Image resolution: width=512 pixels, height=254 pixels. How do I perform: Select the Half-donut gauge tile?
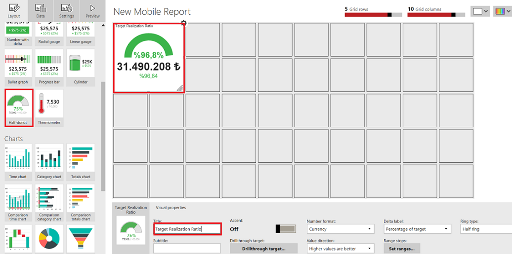point(19,108)
